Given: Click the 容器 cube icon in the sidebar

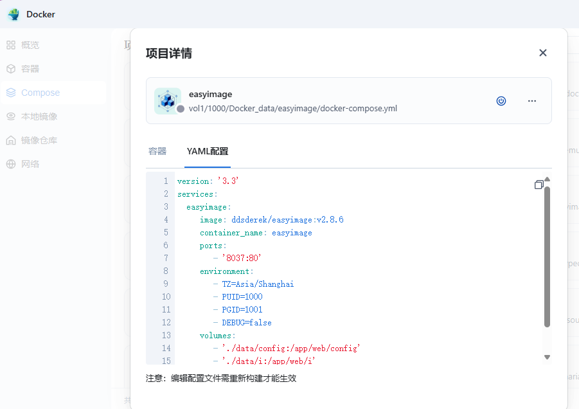Looking at the screenshot, I should click(11, 69).
